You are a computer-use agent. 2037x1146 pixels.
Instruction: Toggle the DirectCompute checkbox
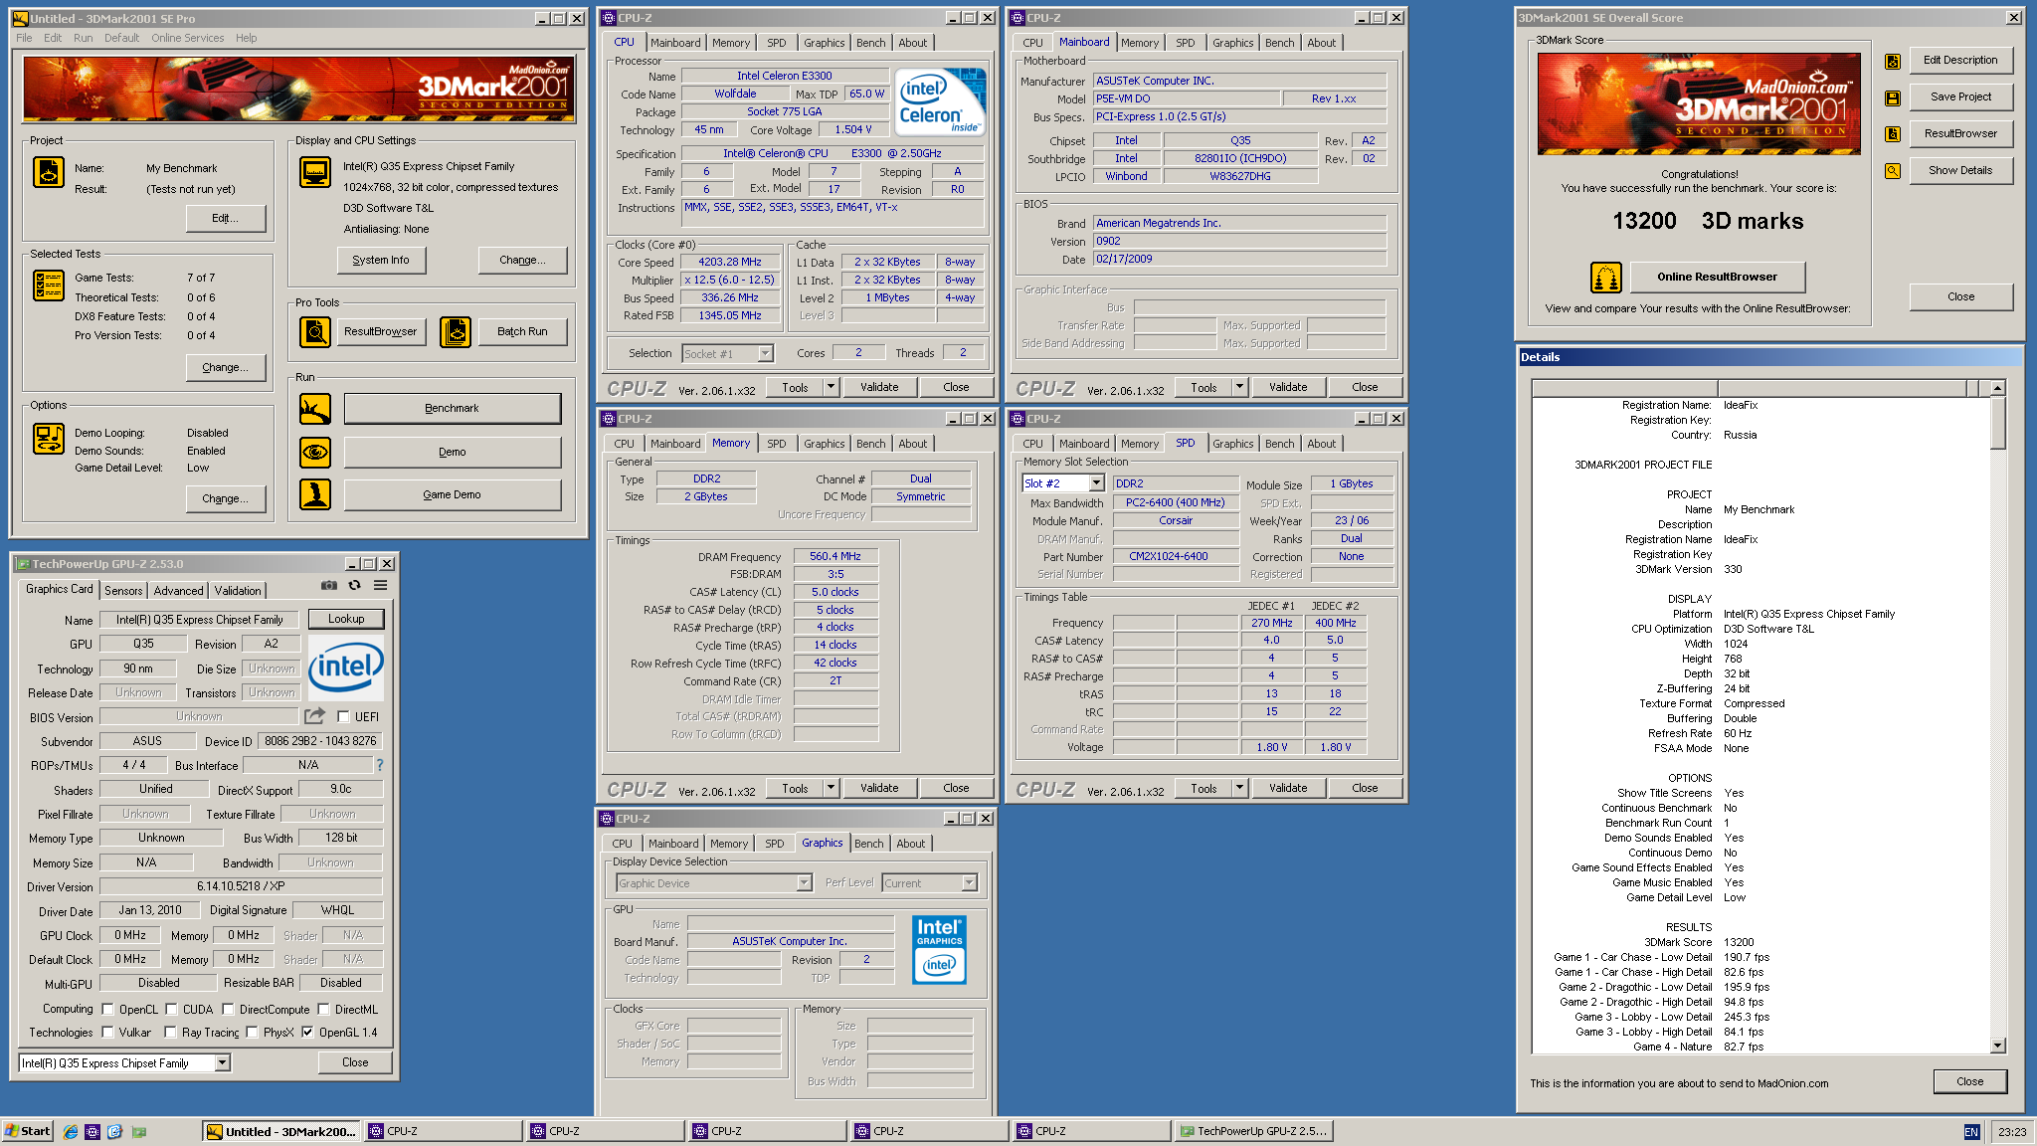point(228,1009)
